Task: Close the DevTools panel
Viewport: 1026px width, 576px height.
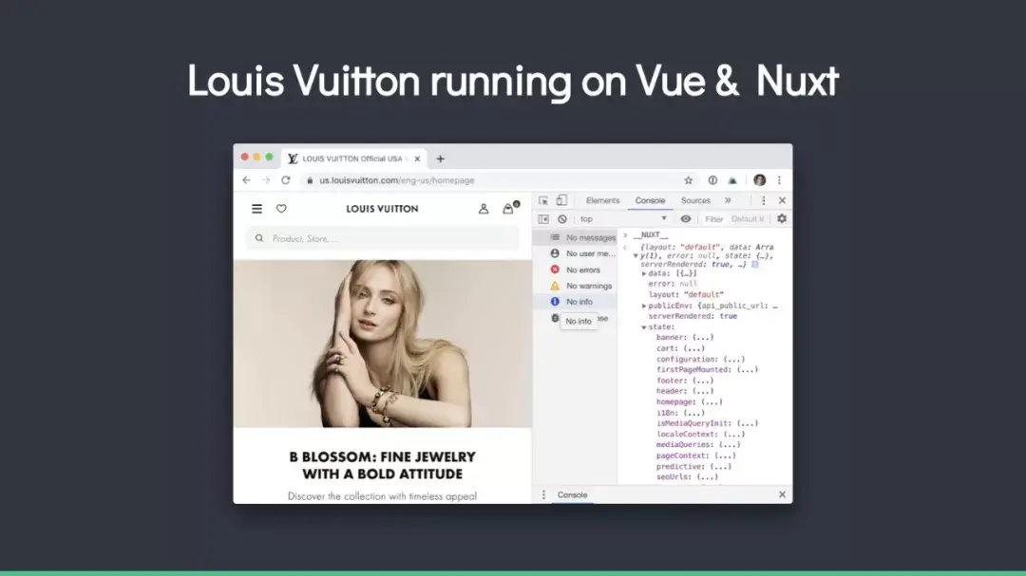Action: coord(782,201)
